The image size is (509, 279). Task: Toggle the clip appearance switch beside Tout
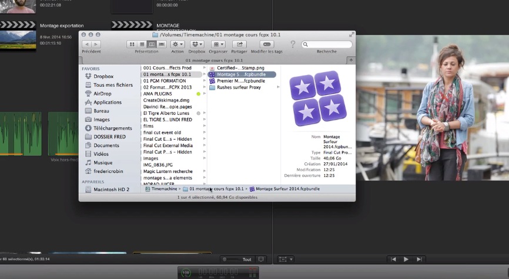[261, 259]
